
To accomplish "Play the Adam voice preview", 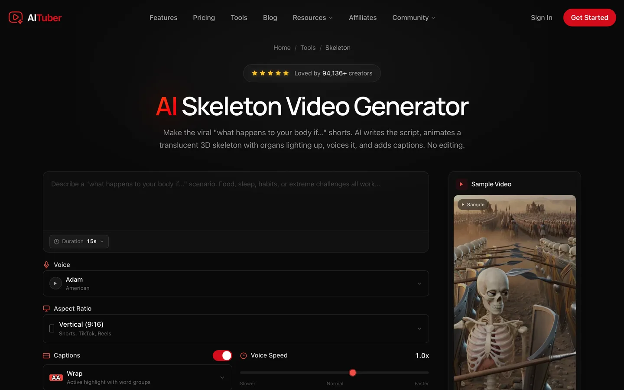I will pyautogui.click(x=55, y=283).
